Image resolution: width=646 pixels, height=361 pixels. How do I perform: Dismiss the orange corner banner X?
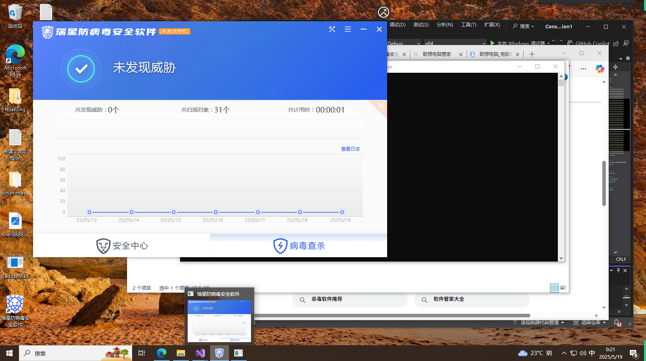point(381,105)
